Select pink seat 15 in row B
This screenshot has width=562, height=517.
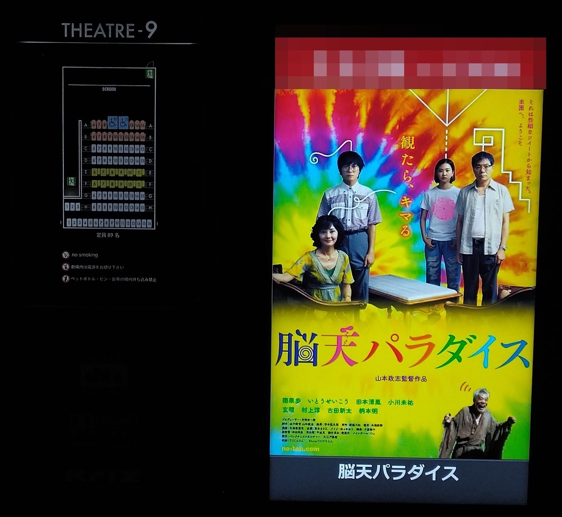coord(142,137)
